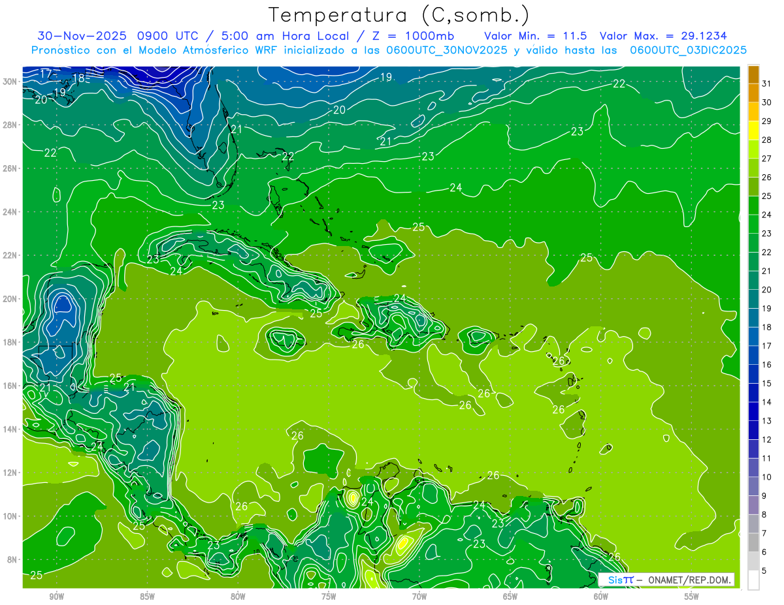Click the 22N latitude axis label
The image size is (784, 605).
click(10, 255)
